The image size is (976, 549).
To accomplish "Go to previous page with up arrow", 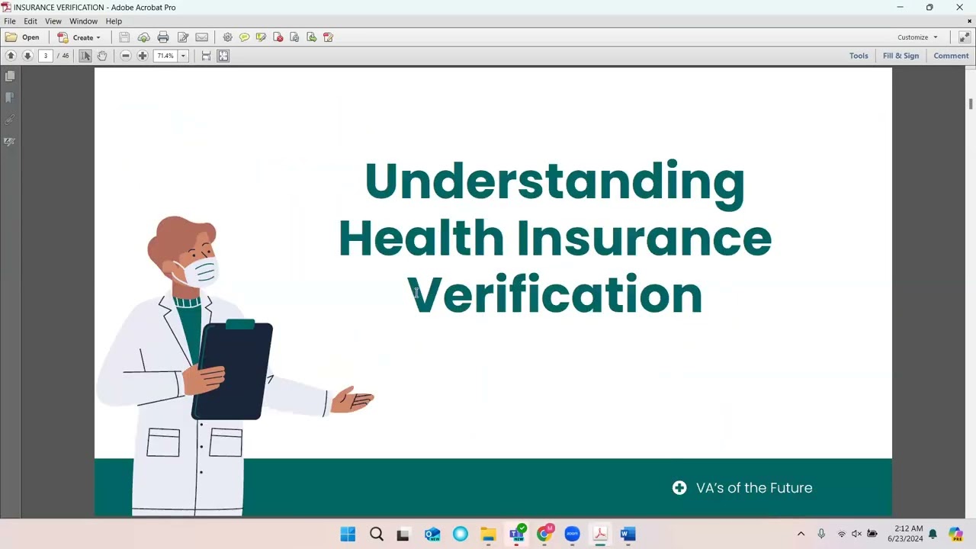I will 11,56.
